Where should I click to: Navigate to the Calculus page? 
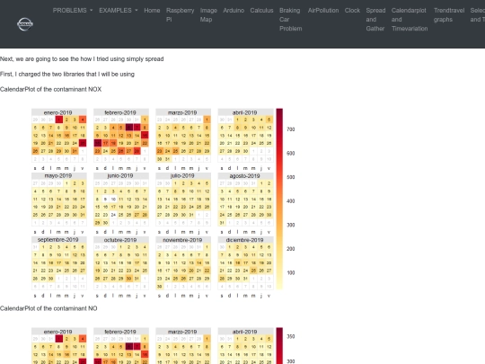click(x=261, y=11)
